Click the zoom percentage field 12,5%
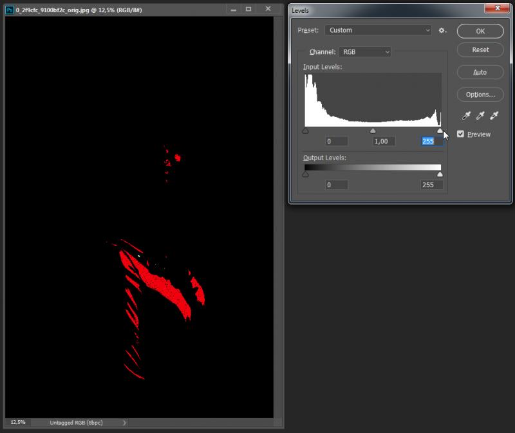The image size is (515, 433). coord(18,423)
